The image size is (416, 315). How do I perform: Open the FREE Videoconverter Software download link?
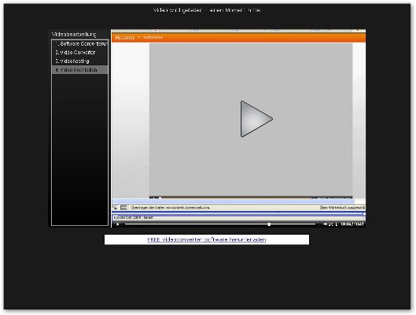(206, 239)
